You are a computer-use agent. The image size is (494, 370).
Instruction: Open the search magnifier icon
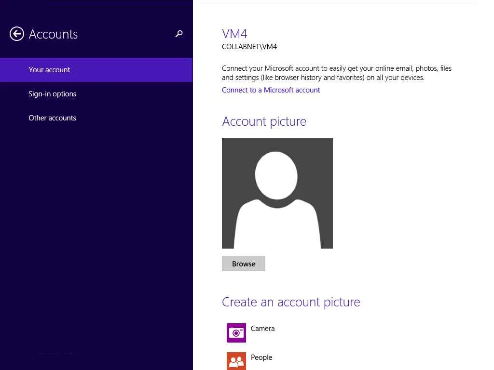click(x=179, y=34)
